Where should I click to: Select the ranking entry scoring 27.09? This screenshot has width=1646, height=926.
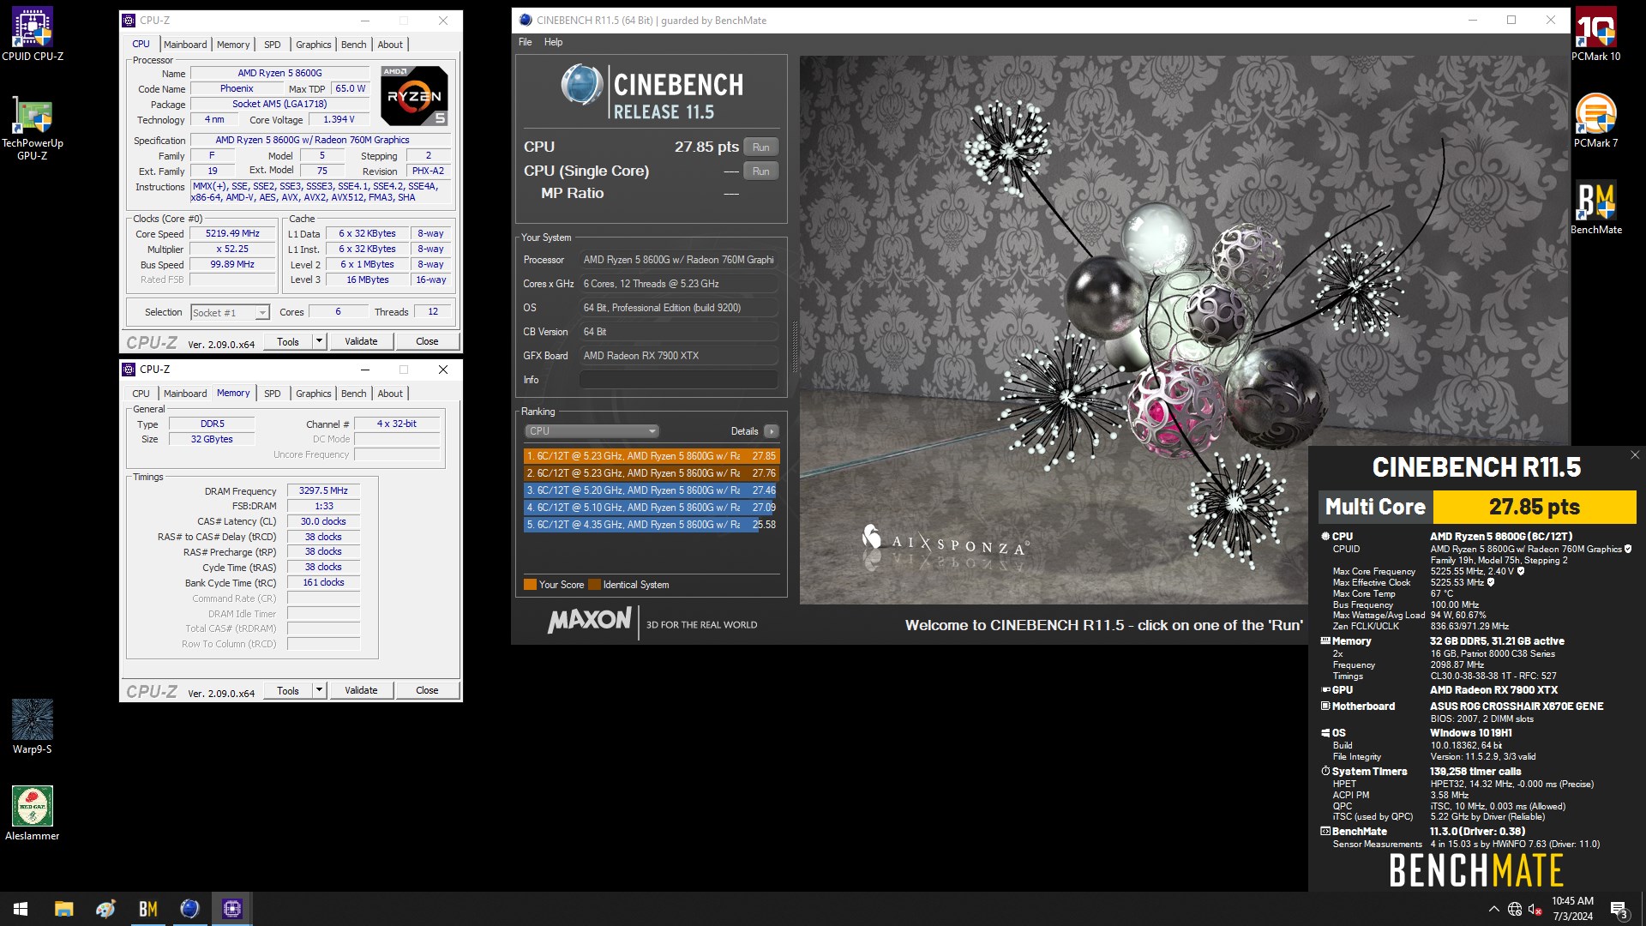click(652, 508)
